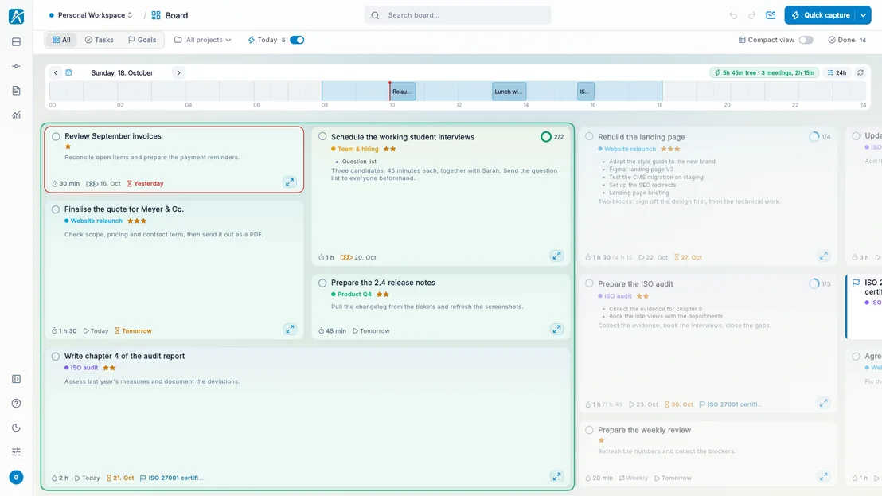Open the inbox envelope icon

coord(771,15)
